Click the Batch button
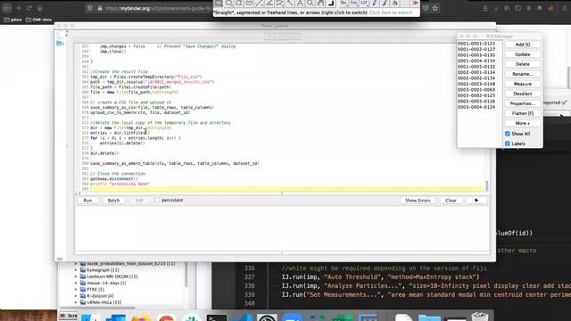 (x=113, y=201)
